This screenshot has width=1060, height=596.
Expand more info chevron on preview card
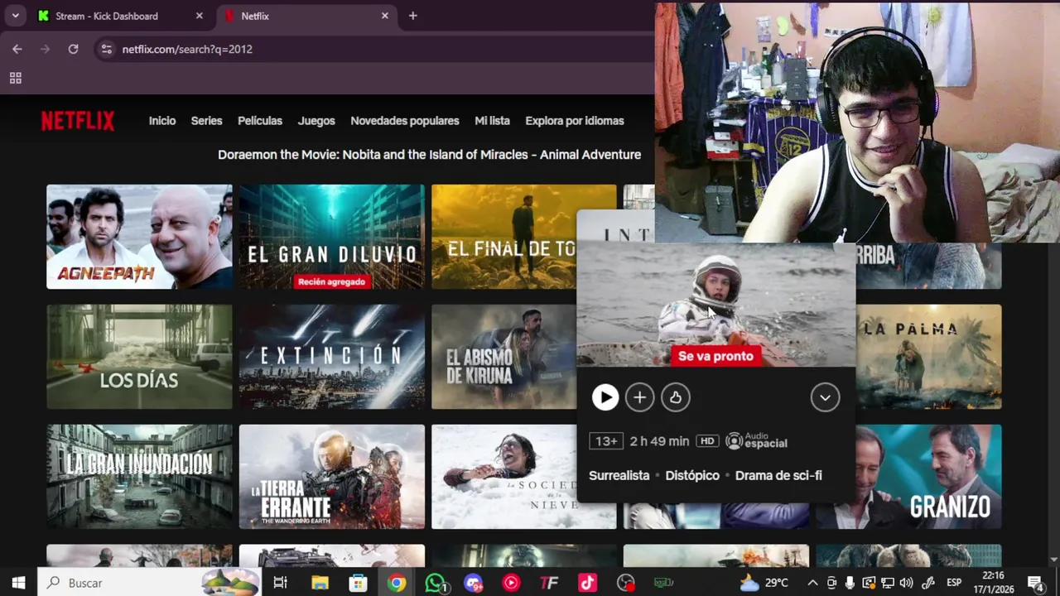point(825,397)
